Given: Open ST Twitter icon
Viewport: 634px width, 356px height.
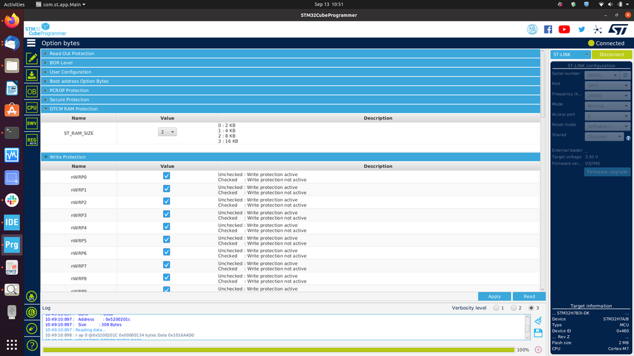Looking at the screenshot, I should [581, 30].
